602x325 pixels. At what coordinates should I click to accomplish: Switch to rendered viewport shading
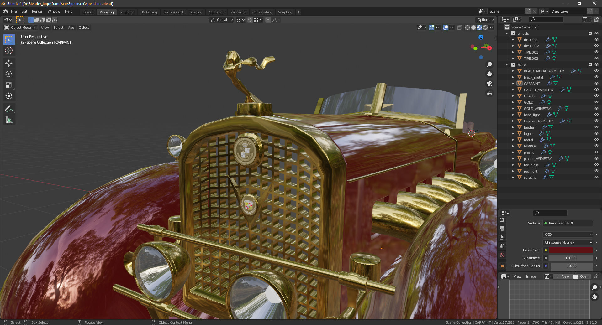click(485, 28)
